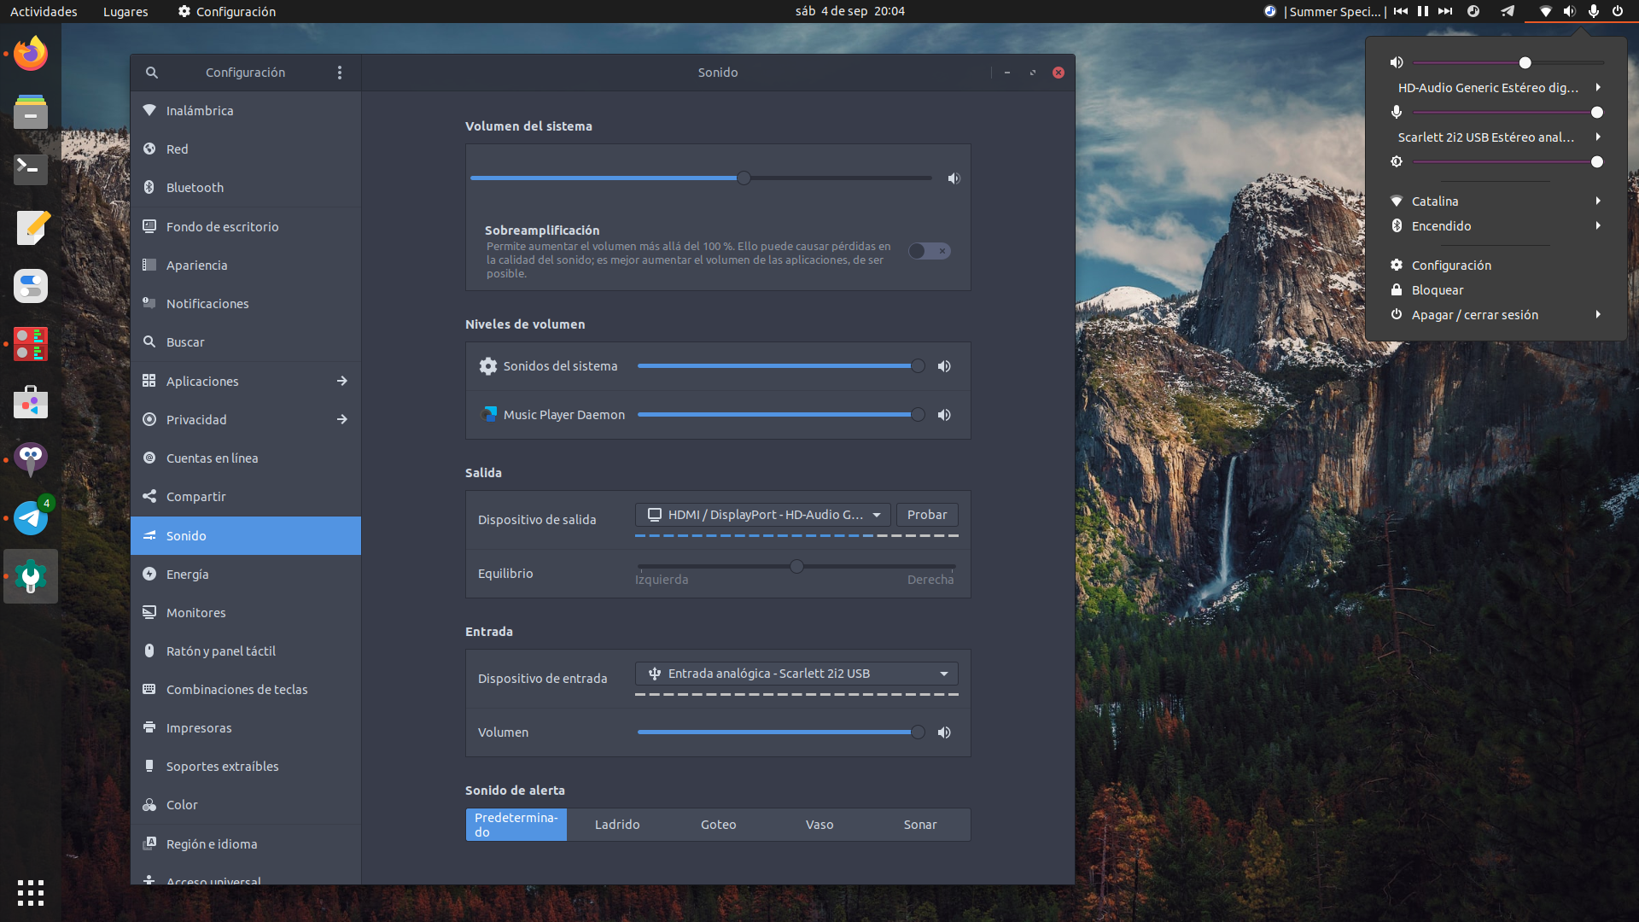1639x922 pixels.
Task: Toggle the Sobreamplificación switch
Action: click(929, 251)
